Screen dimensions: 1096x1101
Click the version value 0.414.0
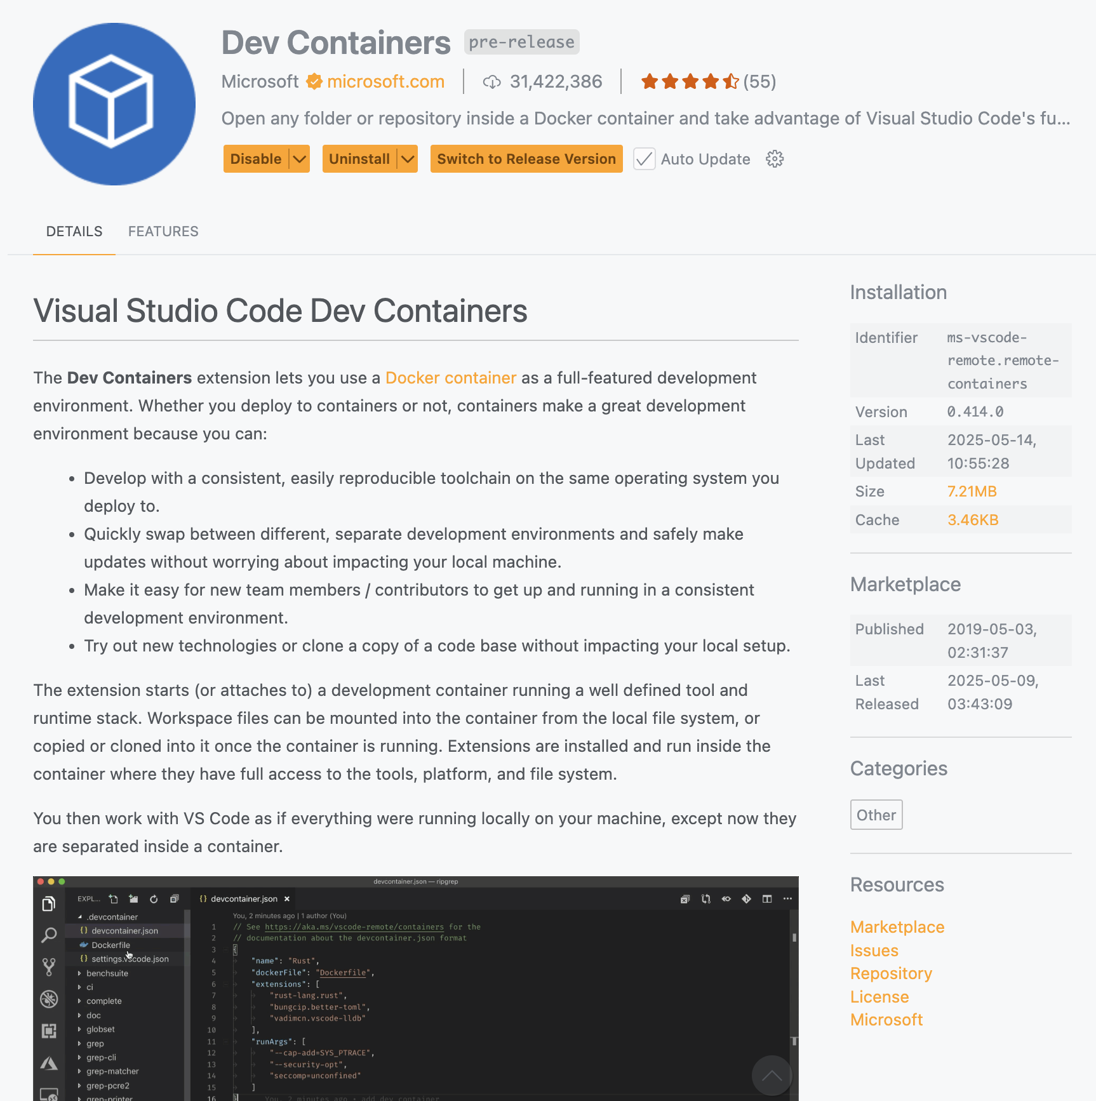coord(975,411)
